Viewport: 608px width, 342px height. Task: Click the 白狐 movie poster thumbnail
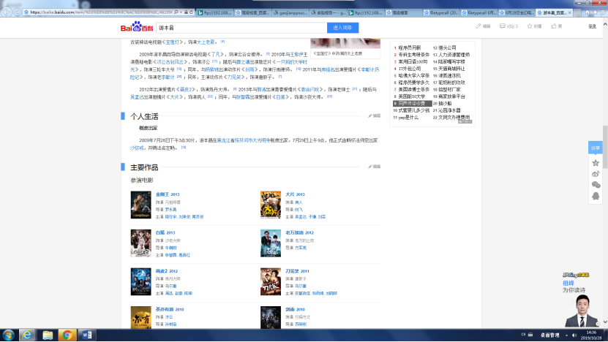pos(140,243)
